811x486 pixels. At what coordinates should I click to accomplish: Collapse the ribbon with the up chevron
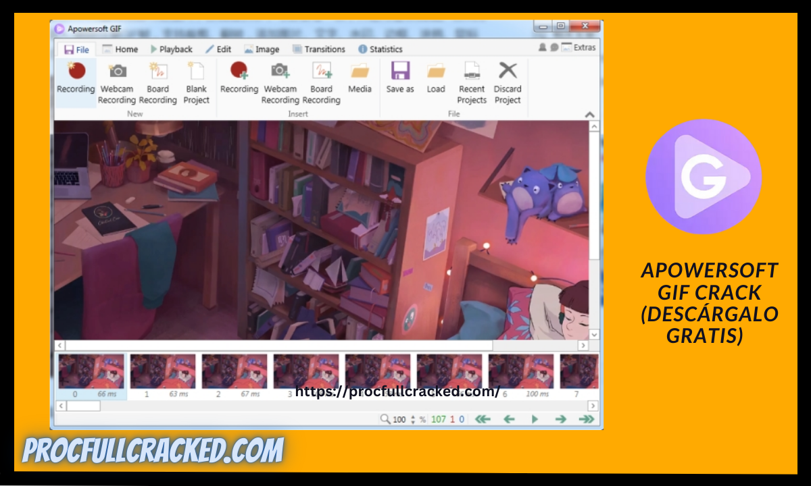pos(589,115)
